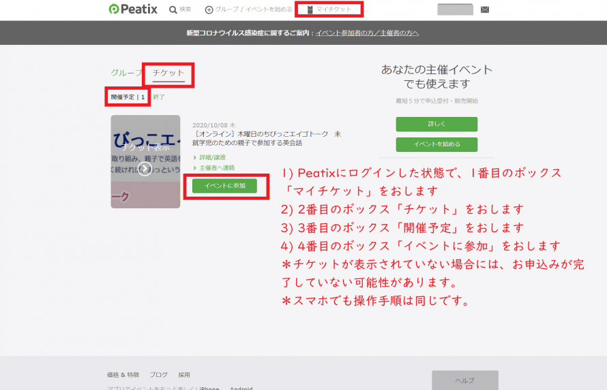Viewport: 607px width, 390px height.
Task: Open the イベント参加者の方／主催者の方へ link
Action: (x=367, y=33)
